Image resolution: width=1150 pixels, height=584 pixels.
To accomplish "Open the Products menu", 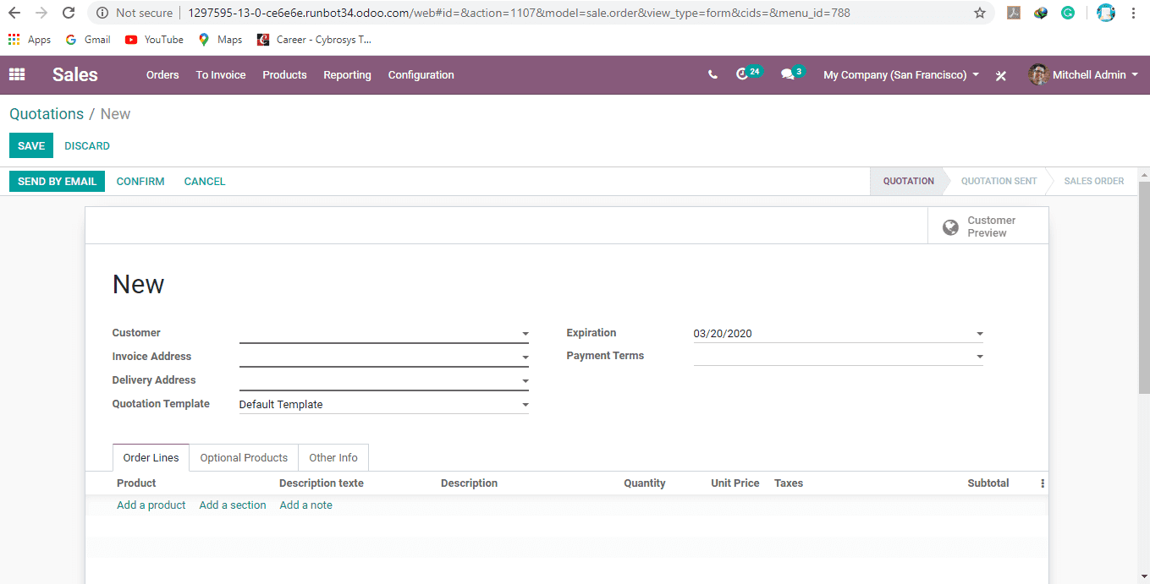I will point(284,75).
